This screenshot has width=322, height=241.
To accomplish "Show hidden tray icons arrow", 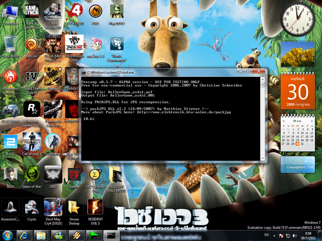I will coord(274,236).
